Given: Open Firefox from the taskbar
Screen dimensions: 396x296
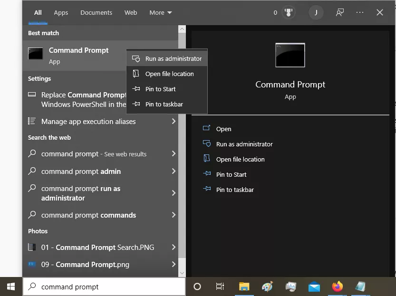Looking at the screenshot, I should click(338, 286).
